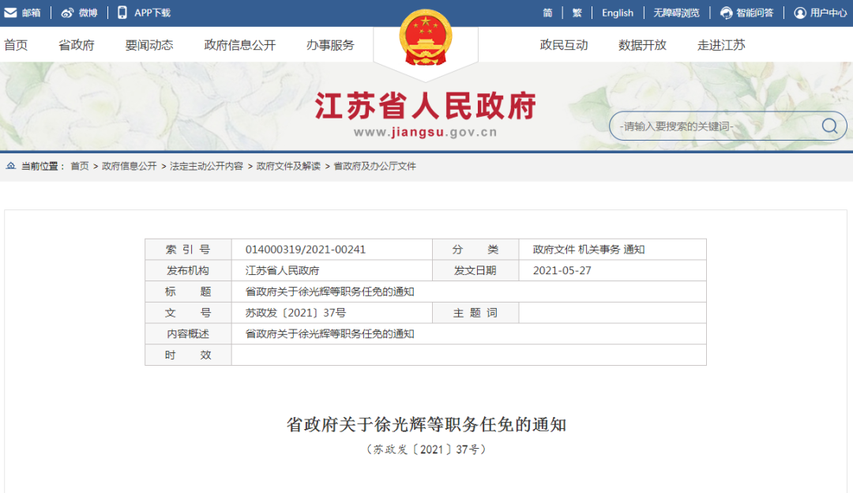853x493 pixels.
Task: Click the user center avatar icon
Action: point(799,13)
